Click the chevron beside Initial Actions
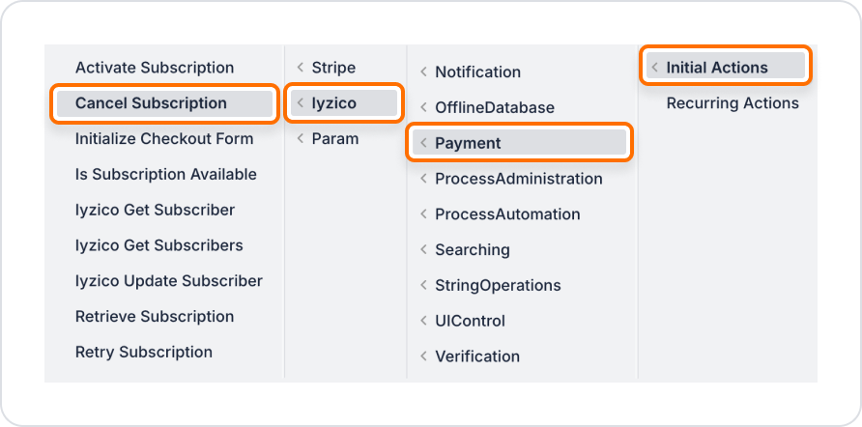The height and width of the screenshot is (427, 862). coord(655,68)
